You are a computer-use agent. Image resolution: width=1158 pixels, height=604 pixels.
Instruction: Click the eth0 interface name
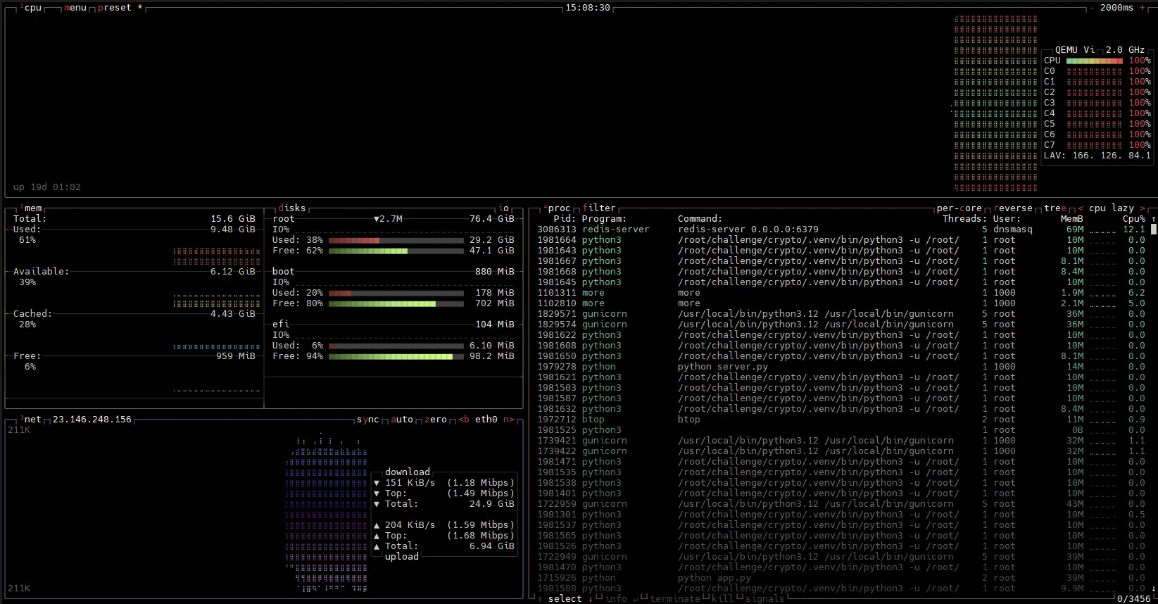(486, 420)
